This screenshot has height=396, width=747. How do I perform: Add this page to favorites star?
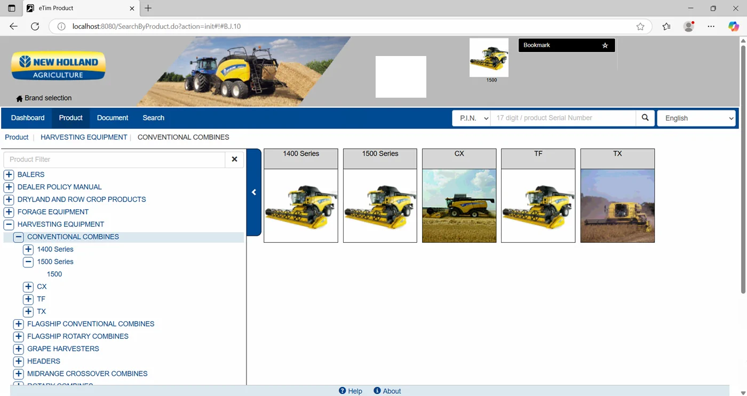(x=640, y=26)
